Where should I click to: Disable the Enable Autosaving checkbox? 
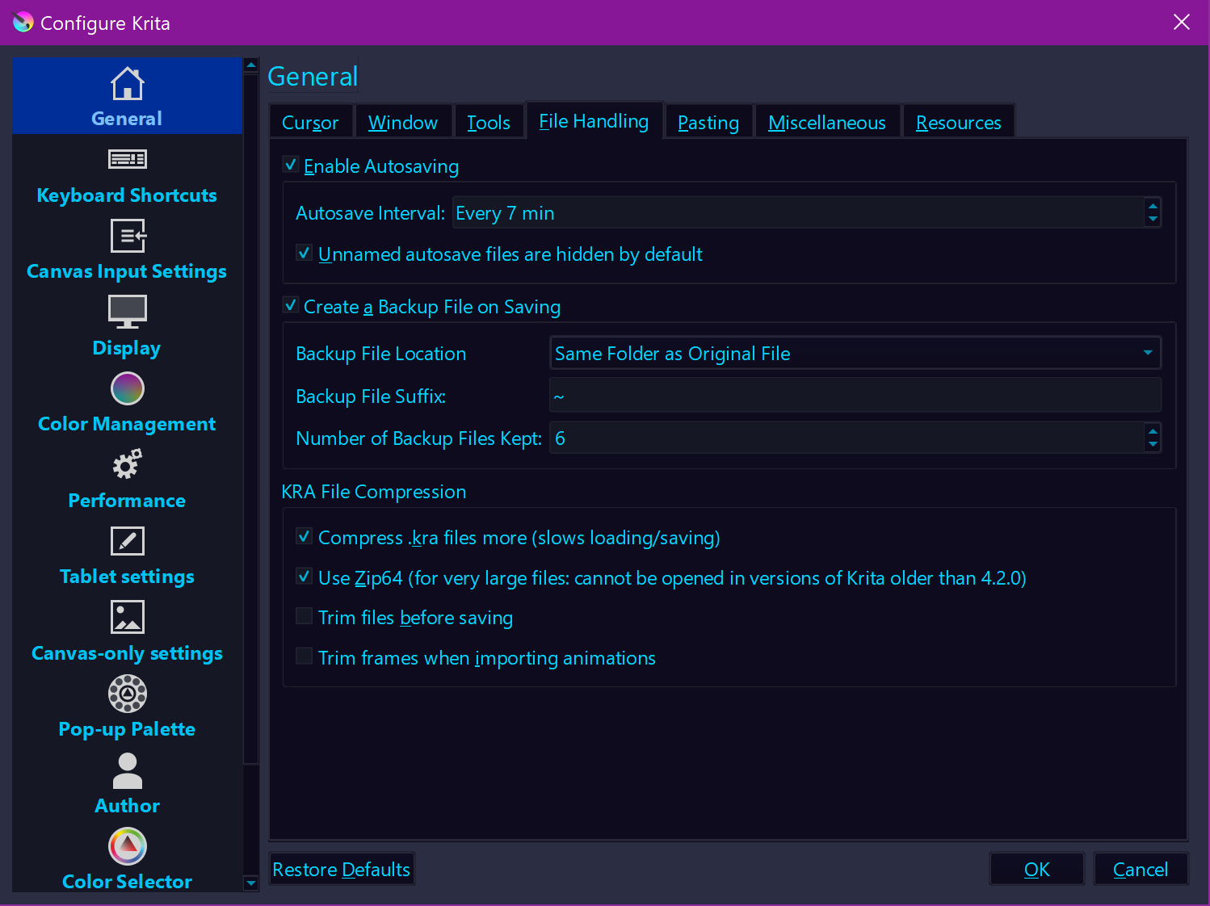click(291, 165)
